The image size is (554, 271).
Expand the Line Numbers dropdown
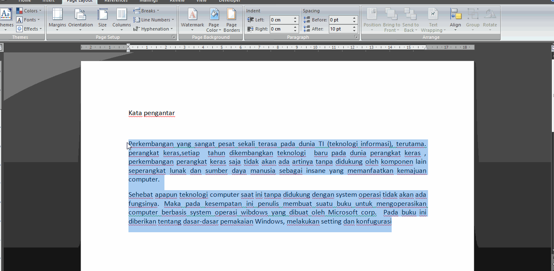tap(154, 20)
